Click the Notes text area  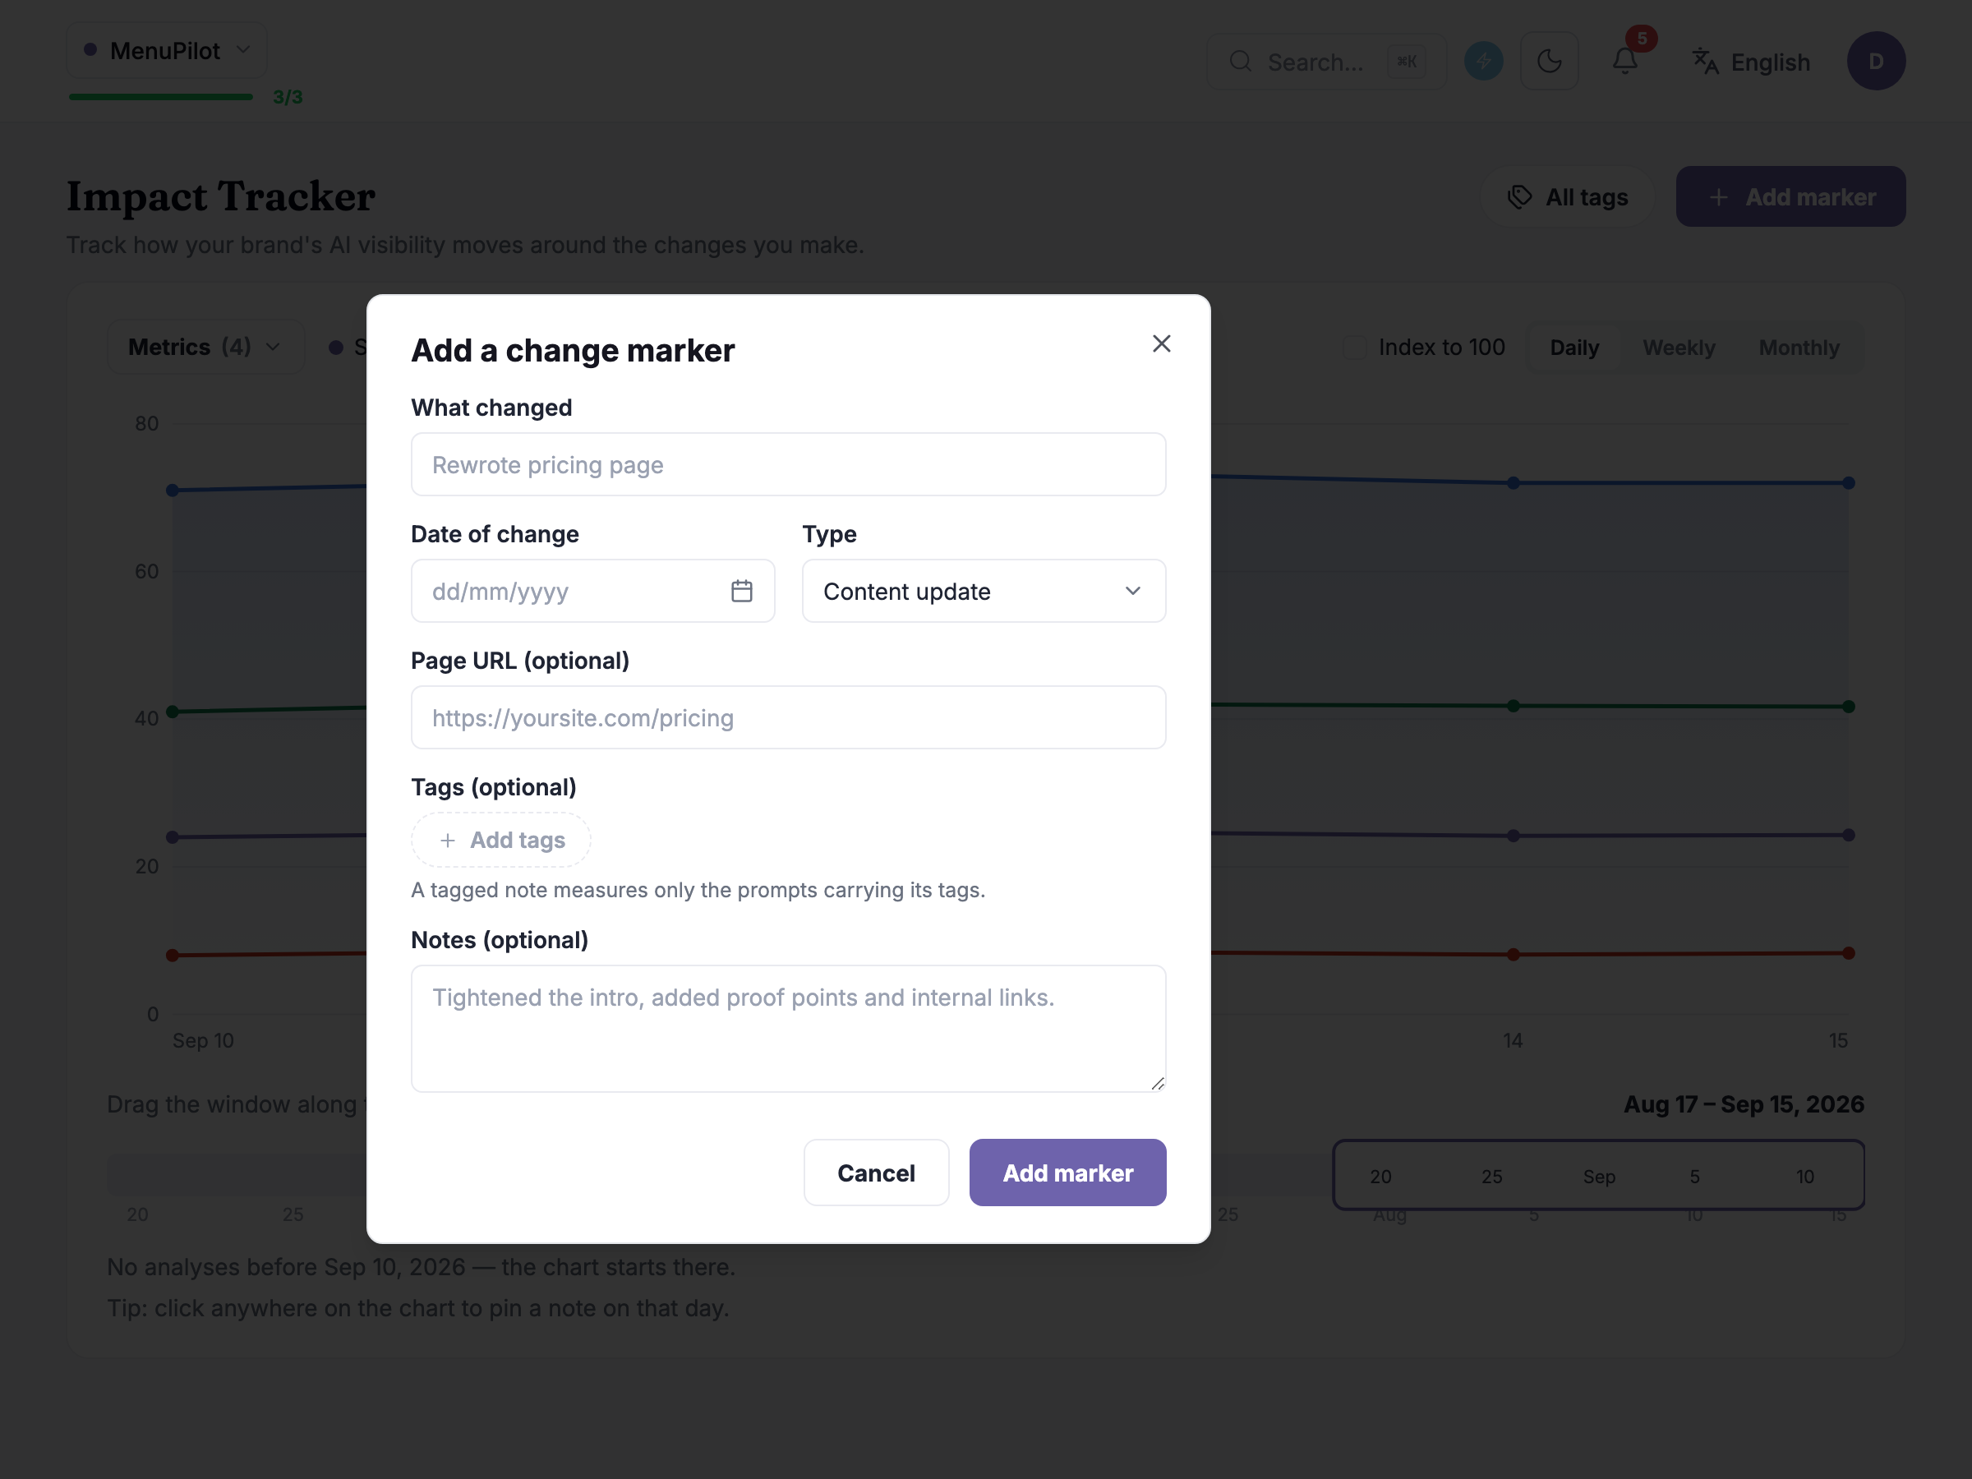788,1028
